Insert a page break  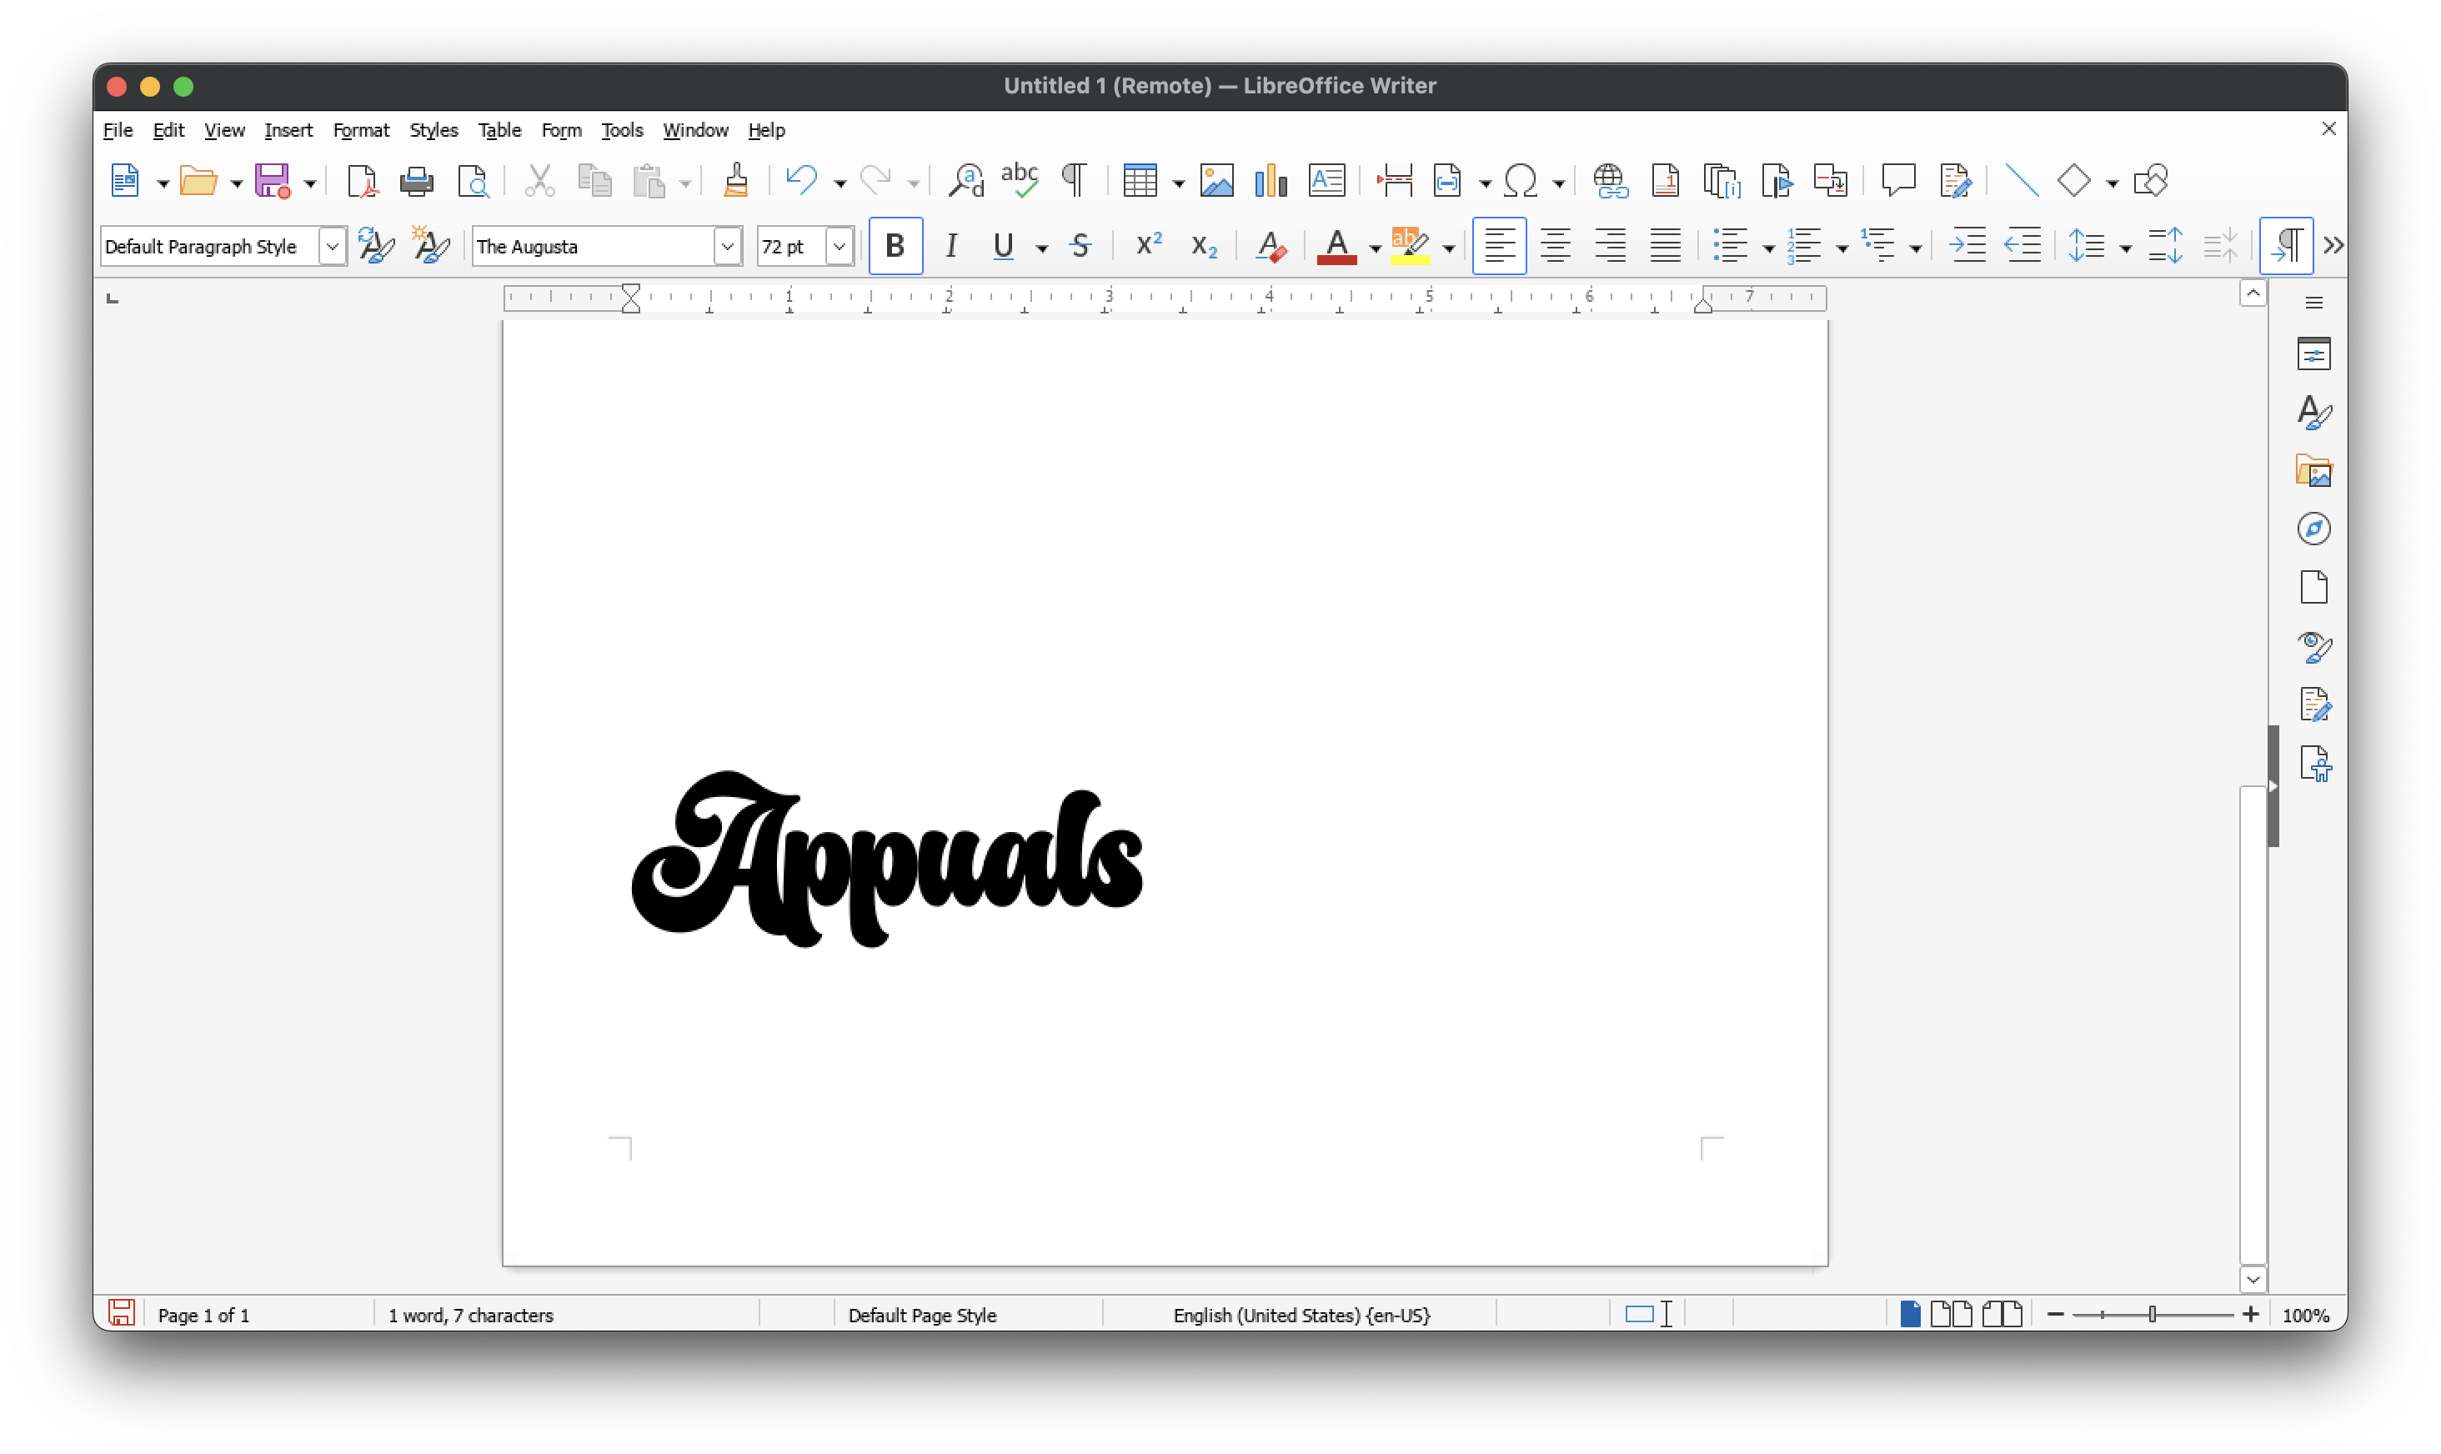1395,180
